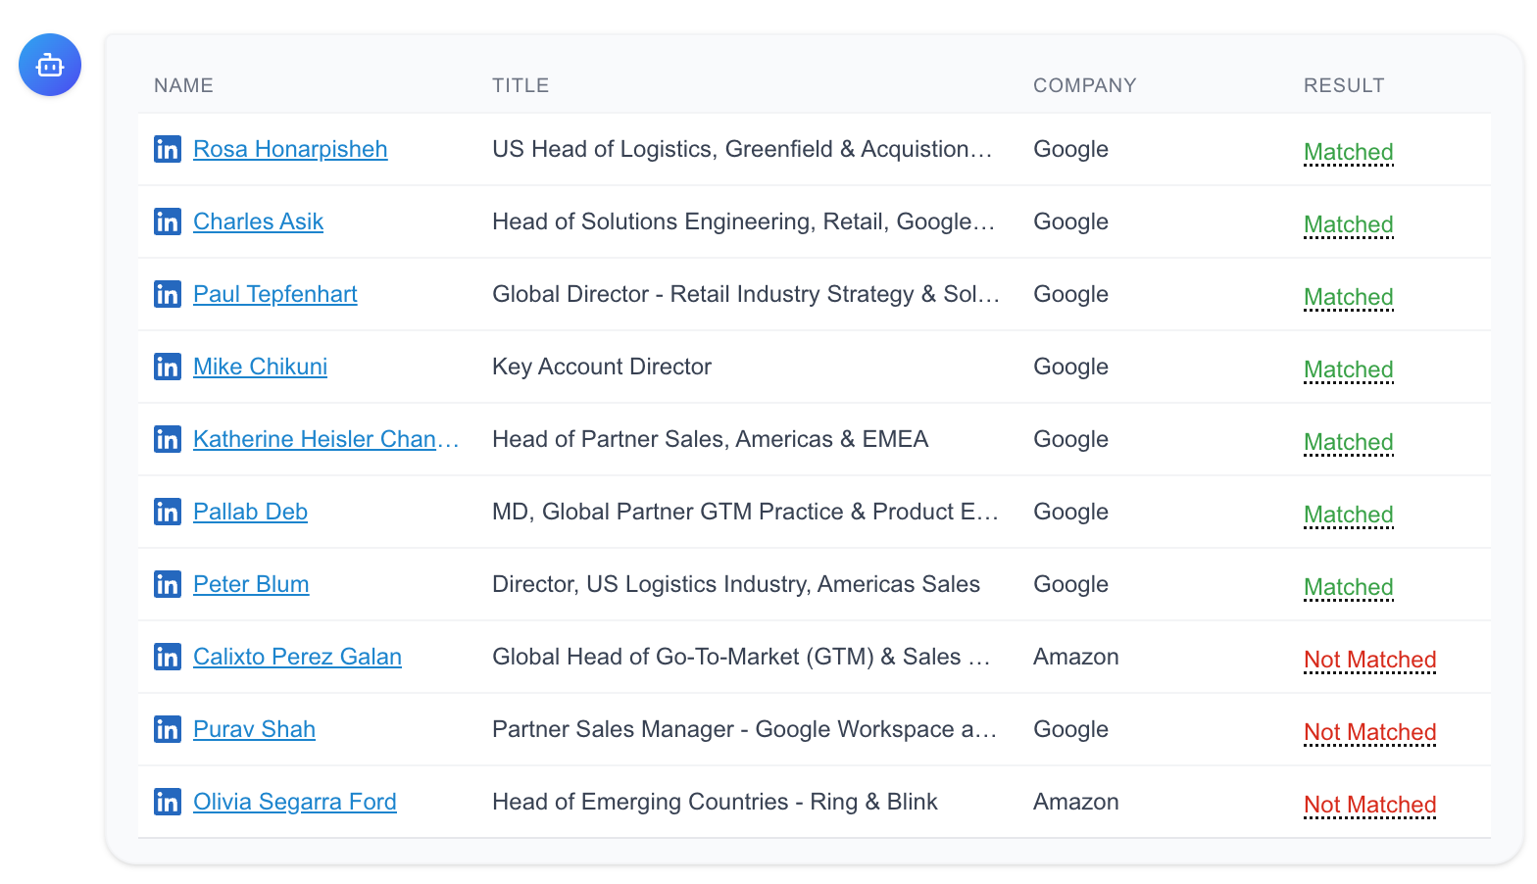
Task: Click Matched result for Pallab Deb
Action: tap(1349, 515)
